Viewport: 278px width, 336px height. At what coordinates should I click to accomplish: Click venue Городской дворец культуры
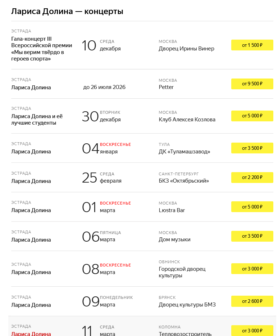(x=182, y=272)
